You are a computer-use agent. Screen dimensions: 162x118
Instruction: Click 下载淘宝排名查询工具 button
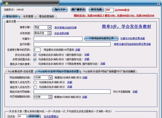(x=101, y=38)
